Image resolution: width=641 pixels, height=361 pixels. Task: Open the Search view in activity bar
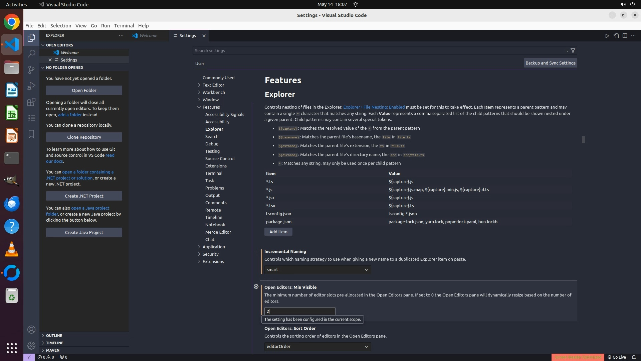[x=31, y=53]
